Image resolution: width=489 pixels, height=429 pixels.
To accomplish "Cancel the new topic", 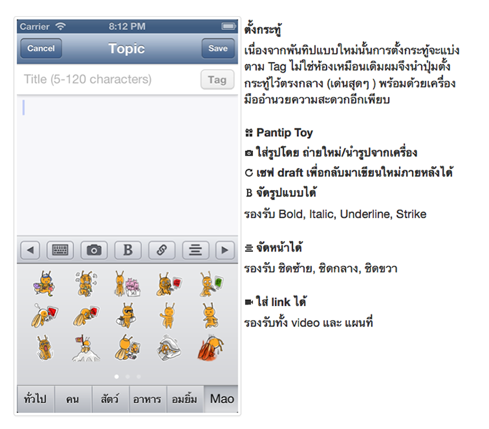I will point(41,48).
